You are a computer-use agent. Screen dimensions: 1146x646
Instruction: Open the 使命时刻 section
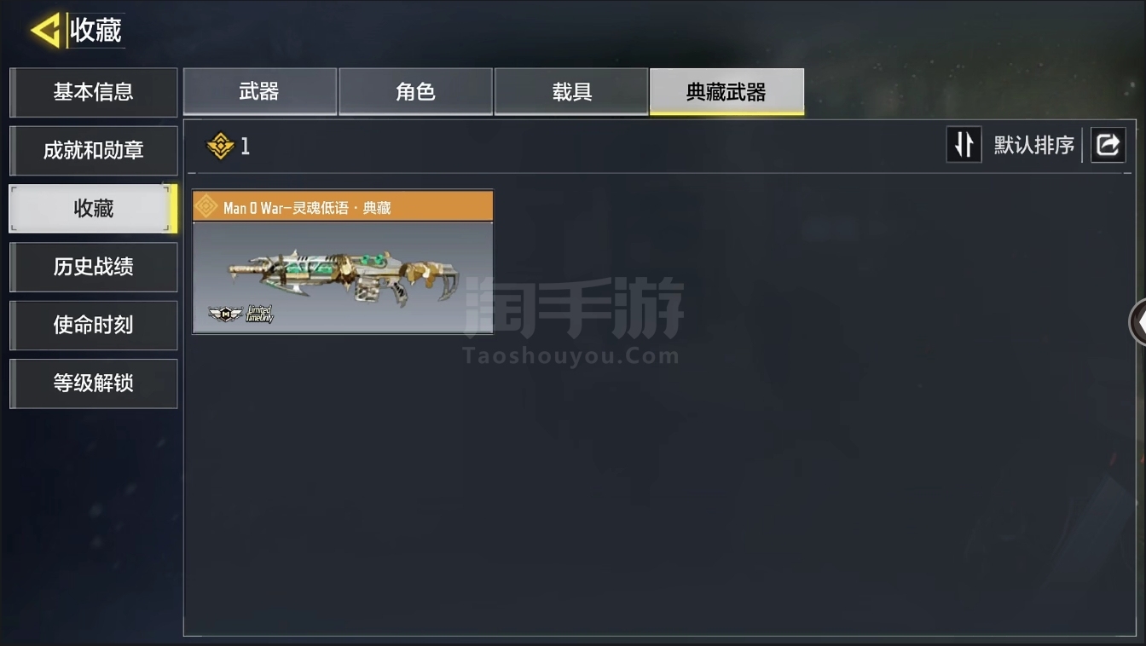pos(94,325)
